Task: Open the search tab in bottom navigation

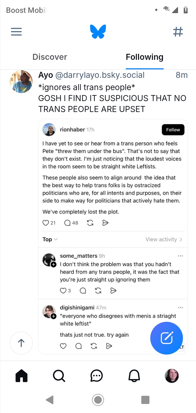Action: pos(59,376)
